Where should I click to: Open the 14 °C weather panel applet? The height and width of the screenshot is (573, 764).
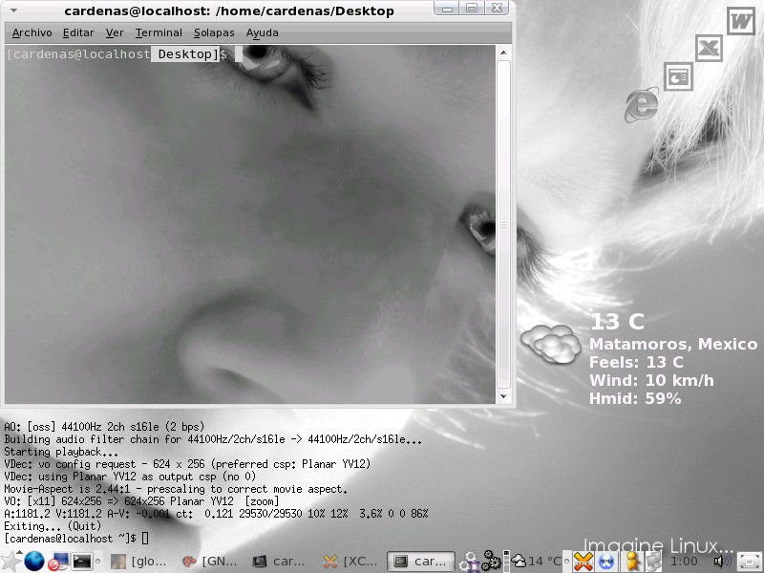coord(536,562)
